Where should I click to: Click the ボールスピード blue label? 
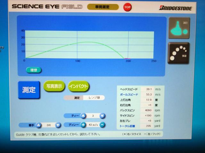129,95
